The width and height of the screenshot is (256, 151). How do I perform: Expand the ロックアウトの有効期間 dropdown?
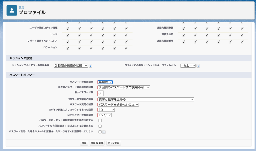click(x=105, y=115)
